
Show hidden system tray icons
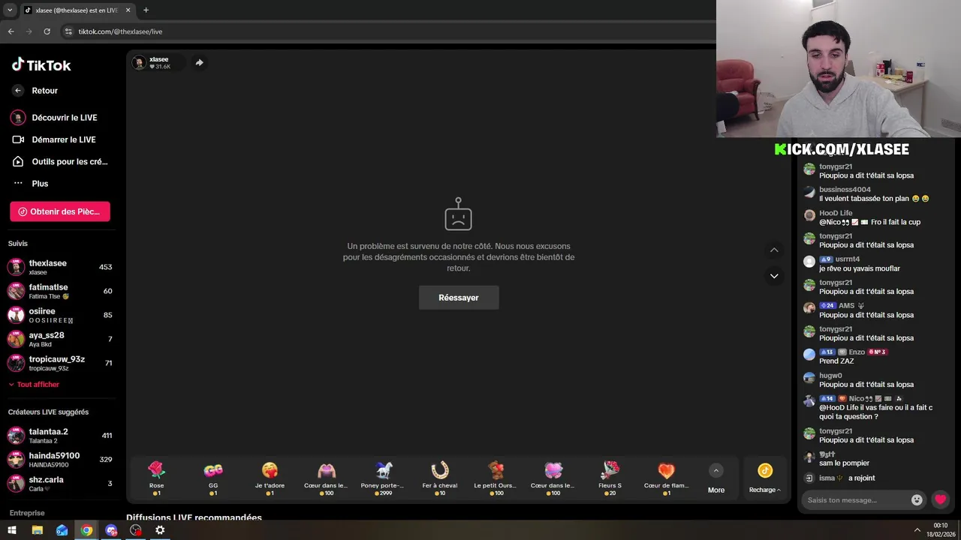(x=917, y=530)
